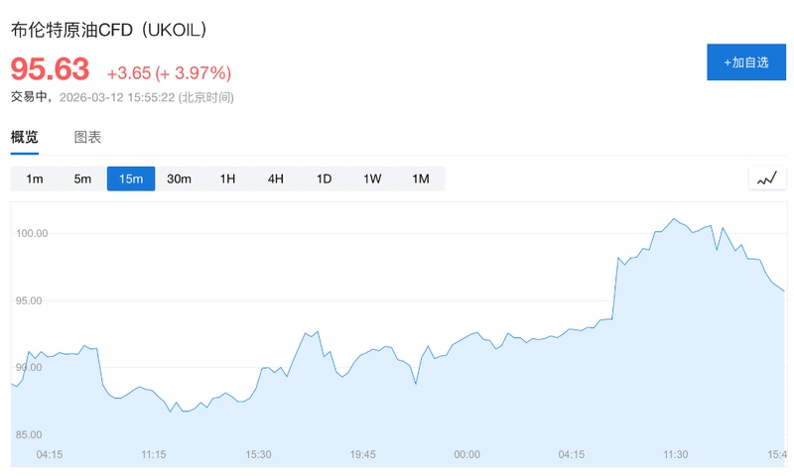This screenshot has width=794, height=476.
Task: Switch to the 概览 tab
Action: [25, 138]
